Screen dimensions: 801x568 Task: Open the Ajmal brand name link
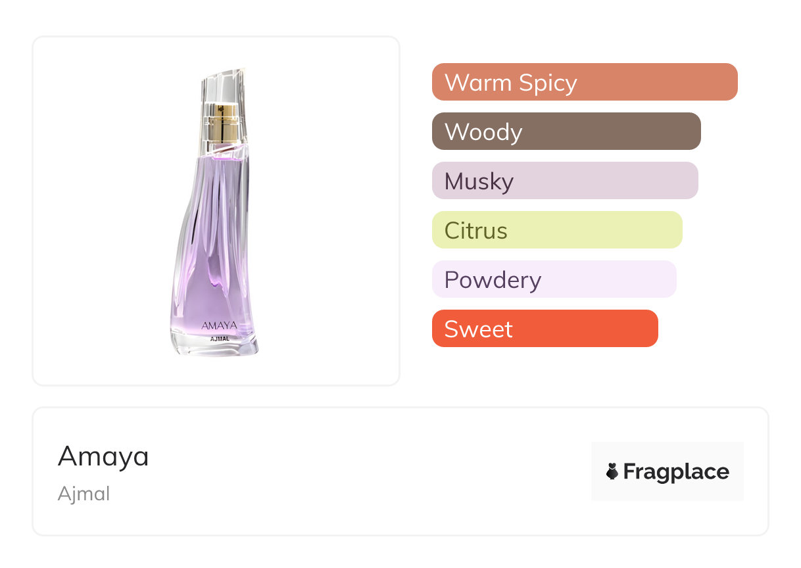tap(84, 494)
